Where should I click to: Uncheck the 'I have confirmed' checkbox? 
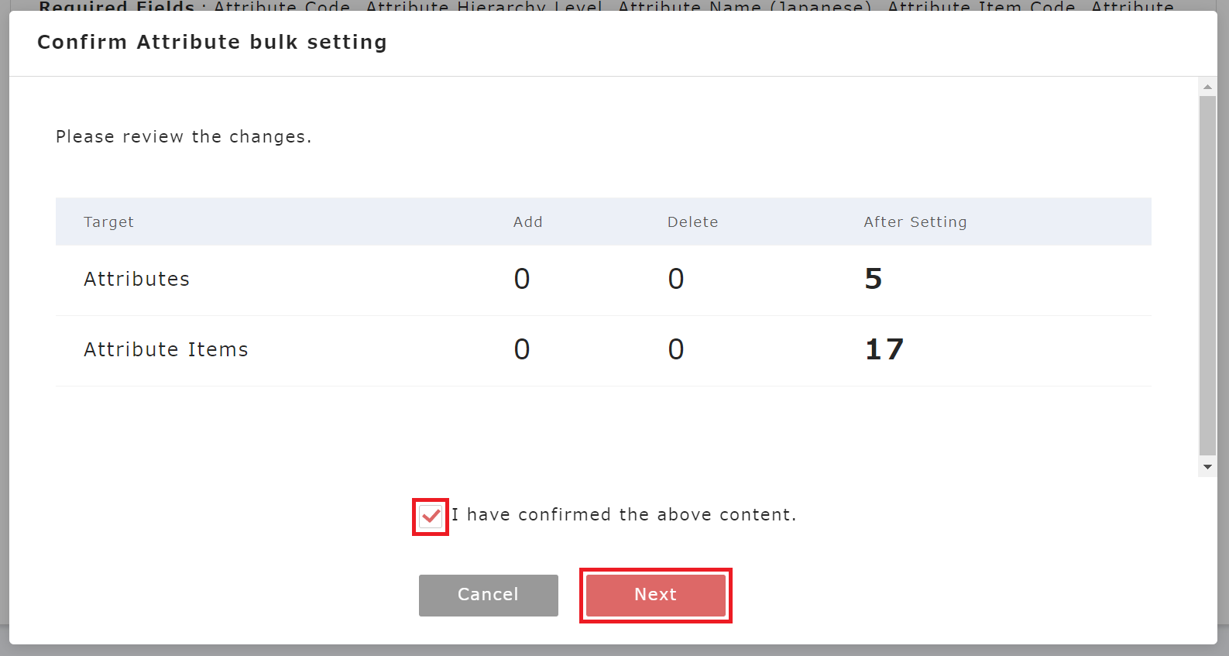pyautogui.click(x=431, y=516)
